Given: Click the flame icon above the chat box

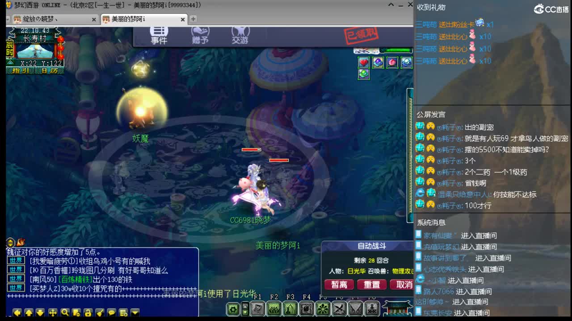Looking at the screenshot, I should 21,243.
